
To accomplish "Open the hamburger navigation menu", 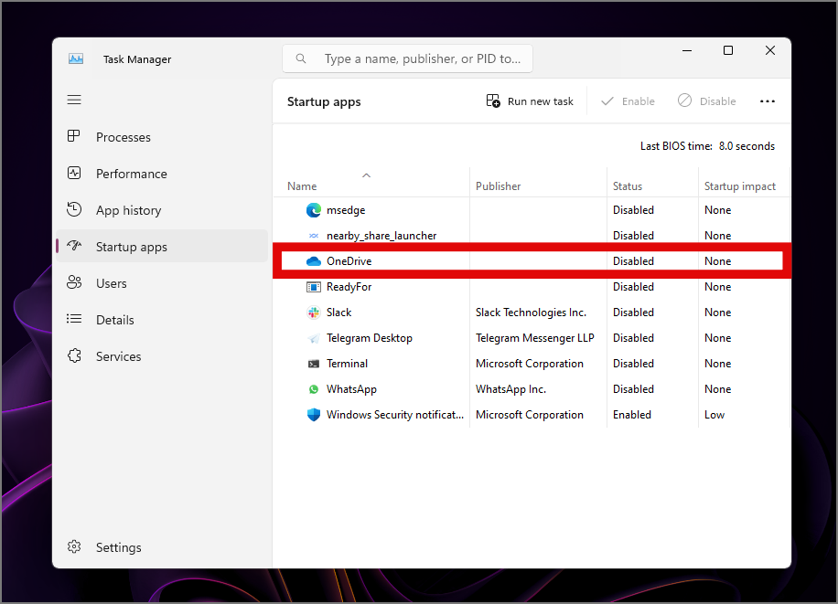I will click(x=74, y=100).
